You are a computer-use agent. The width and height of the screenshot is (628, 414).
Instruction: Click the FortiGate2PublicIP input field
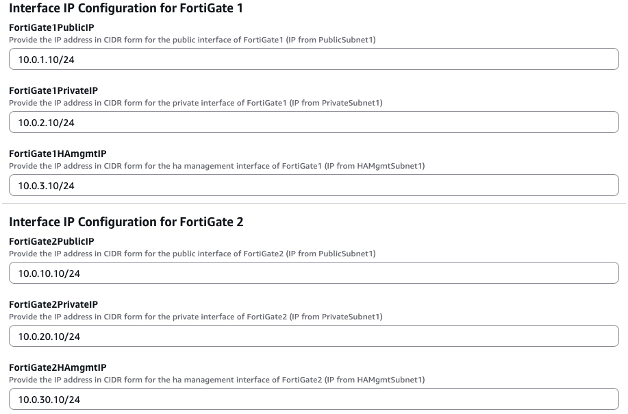point(314,273)
